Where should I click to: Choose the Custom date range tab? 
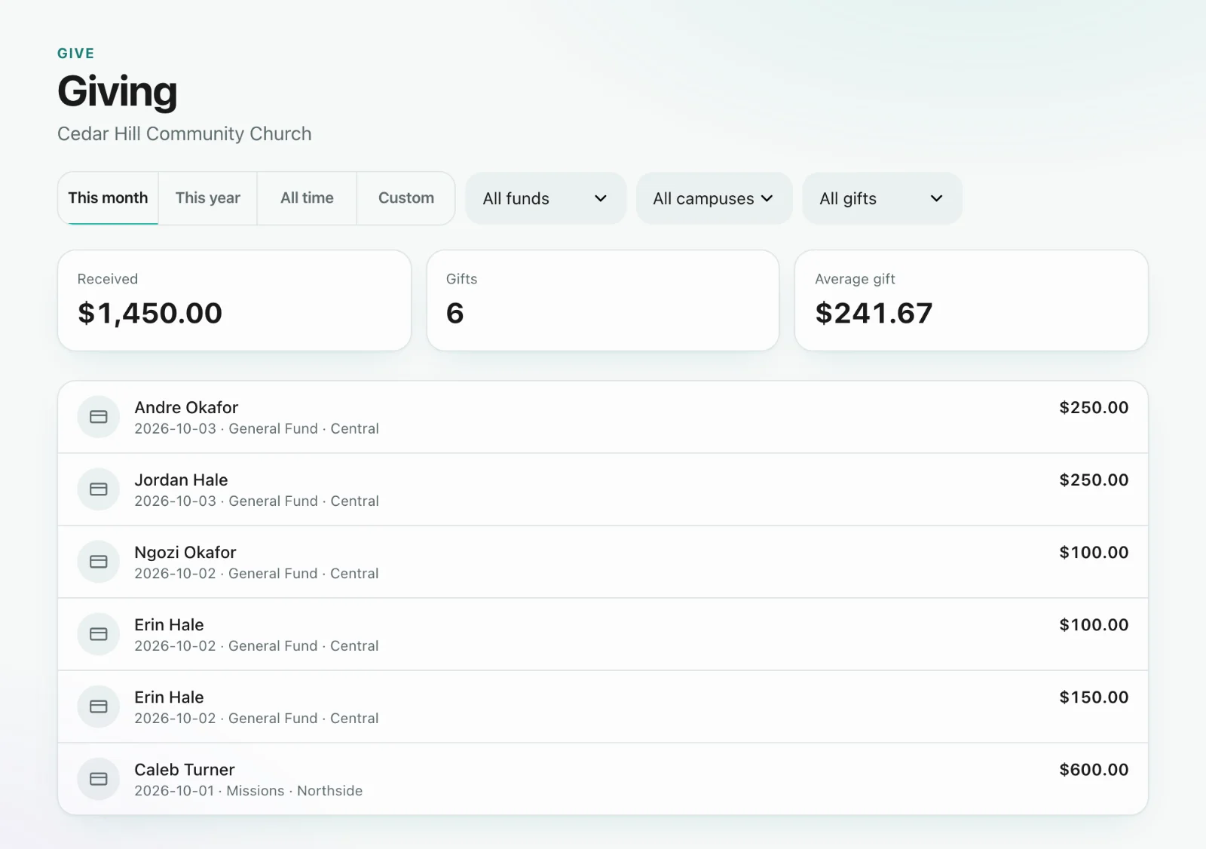coord(406,198)
